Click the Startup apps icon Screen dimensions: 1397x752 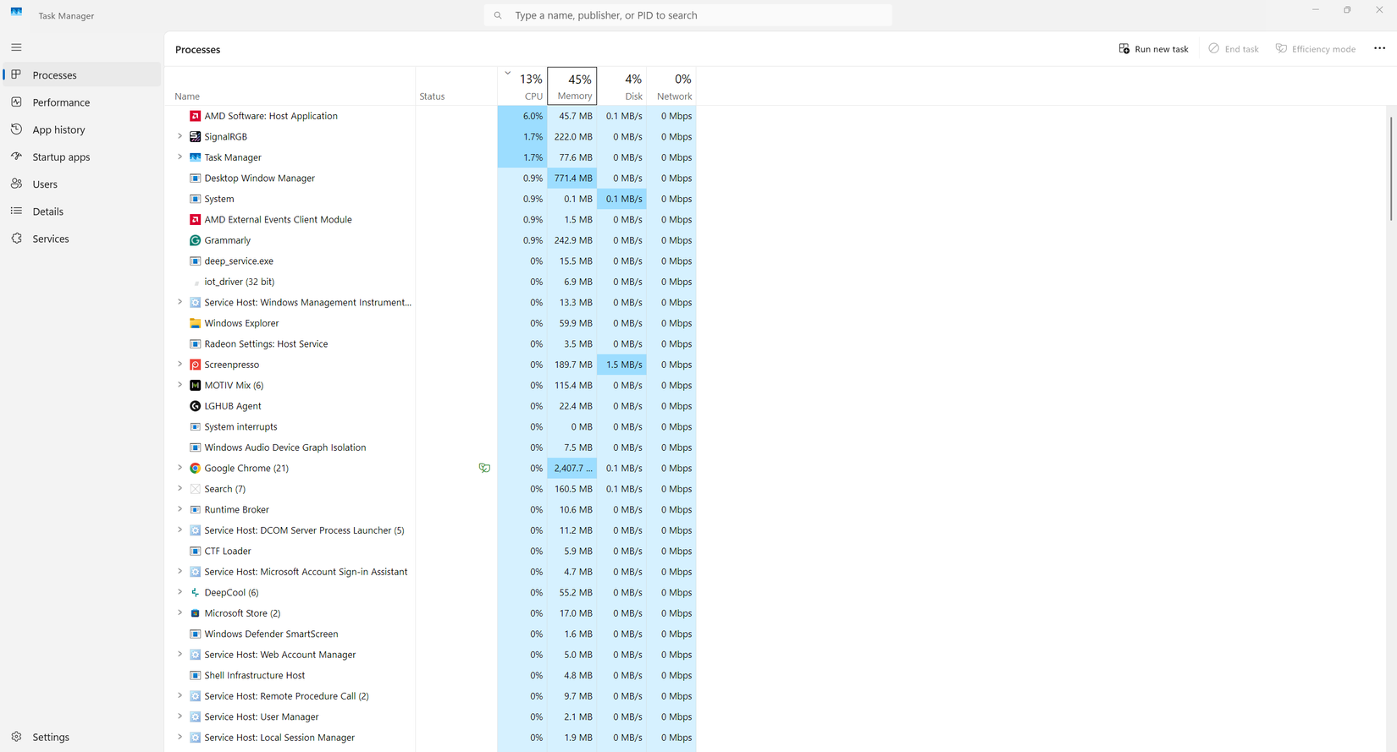pyautogui.click(x=17, y=156)
